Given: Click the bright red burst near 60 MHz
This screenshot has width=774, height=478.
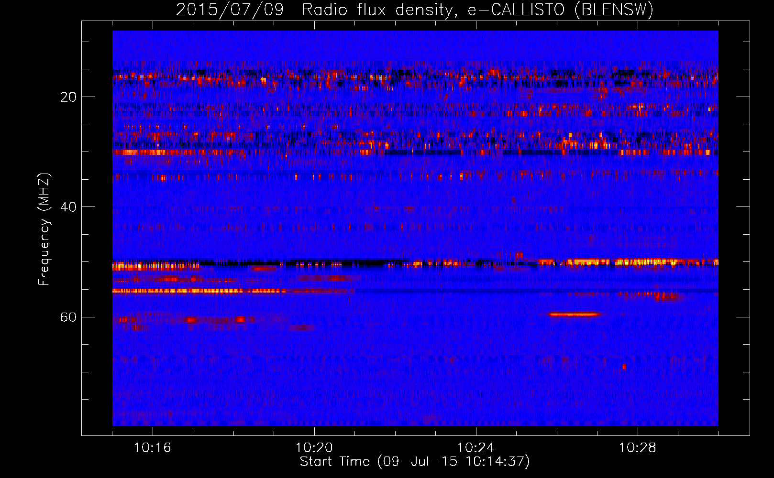Looking at the screenshot, I should (574, 315).
